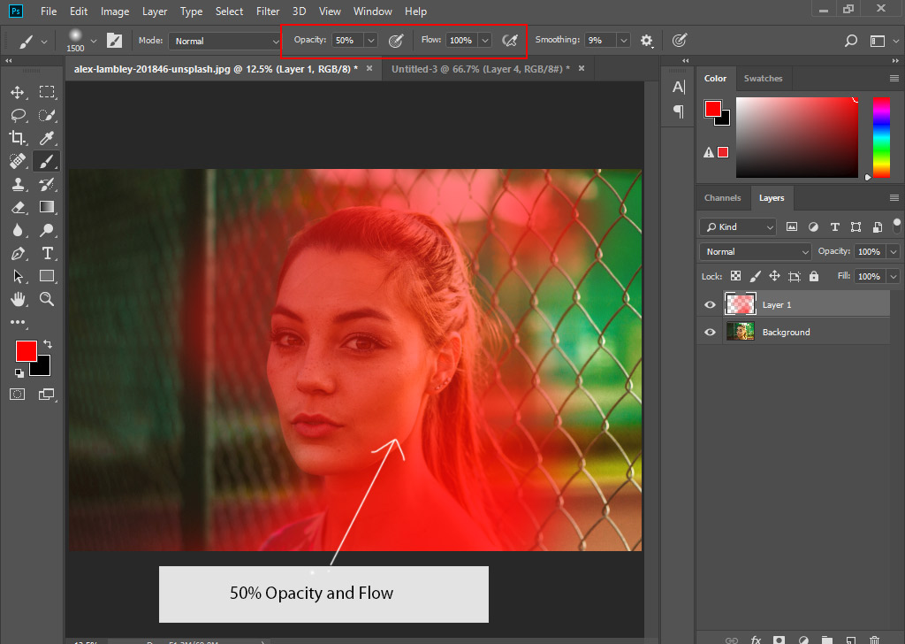Click the red foreground color swatch
Image resolution: width=905 pixels, height=644 pixels.
click(x=26, y=351)
